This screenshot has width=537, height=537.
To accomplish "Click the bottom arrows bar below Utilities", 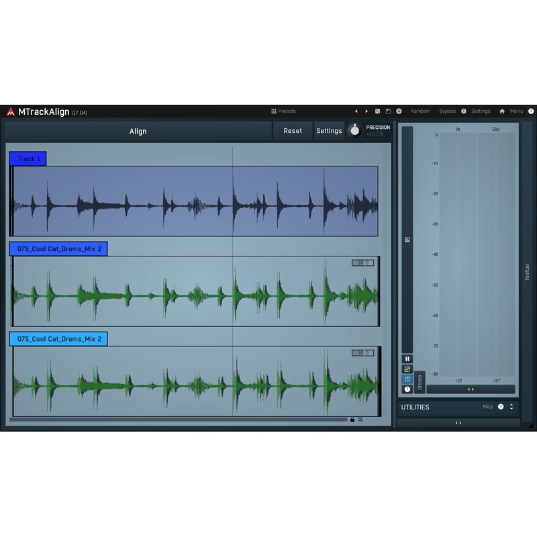I will point(458,423).
